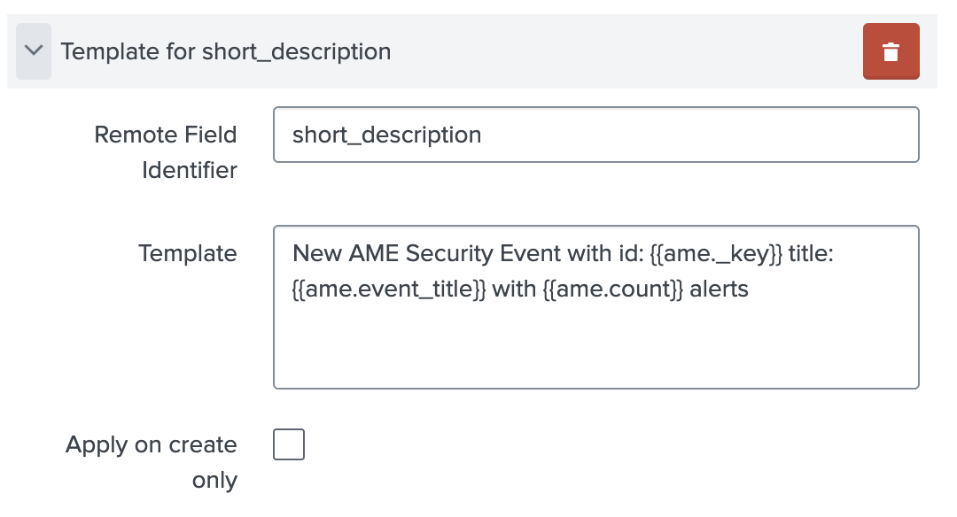The height and width of the screenshot is (517, 957).
Task: Click the Remote Field Identifier label
Action: tap(165, 152)
